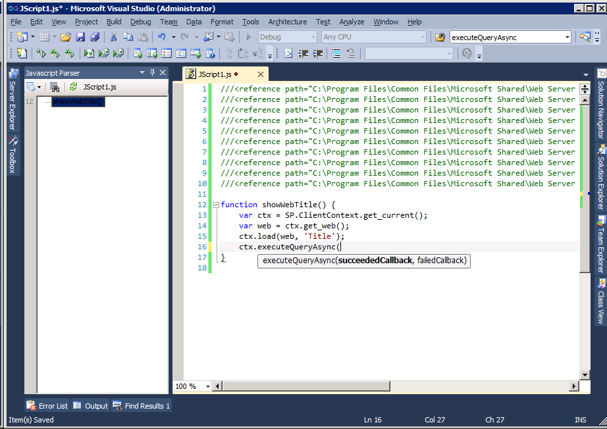This screenshot has width=607, height=429.
Task: Open the Navigate Backward dropdown arrow
Action: click(219, 37)
